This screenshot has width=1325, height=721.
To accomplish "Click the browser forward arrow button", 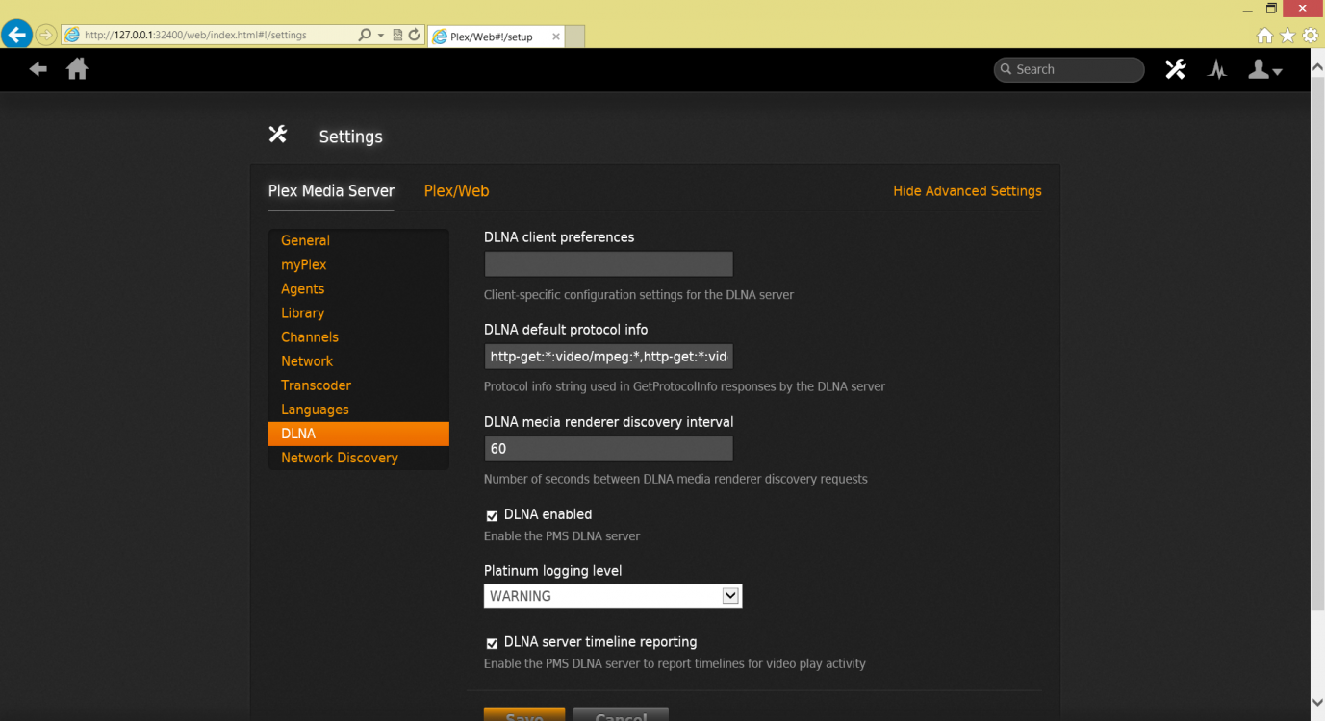I will [45, 35].
